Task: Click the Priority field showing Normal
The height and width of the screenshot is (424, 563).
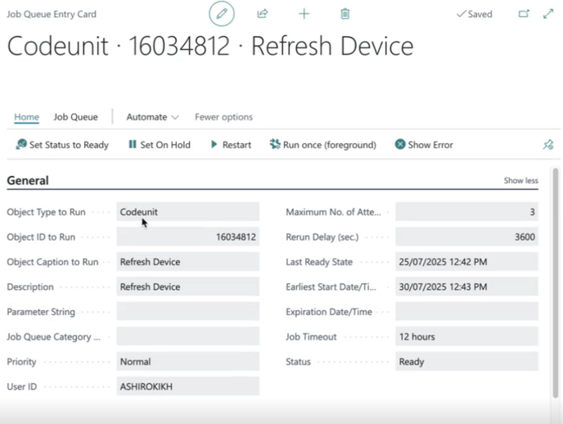Action: (x=187, y=362)
